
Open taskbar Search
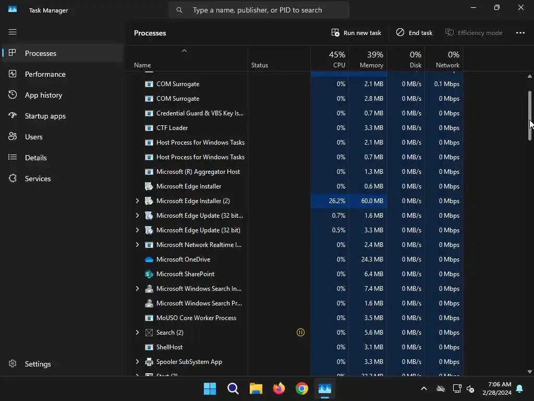pyautogui.click(x=233, y=388)
